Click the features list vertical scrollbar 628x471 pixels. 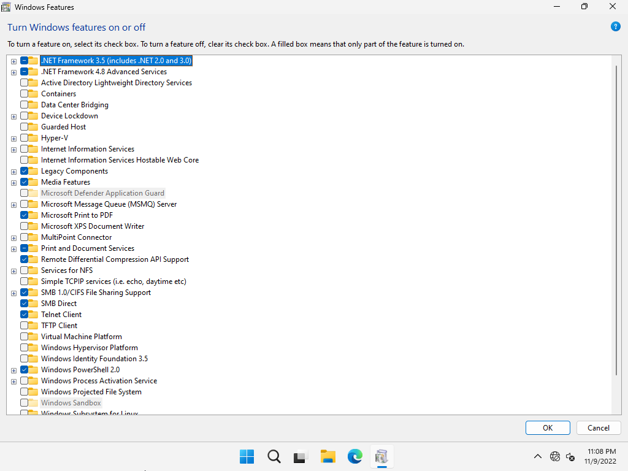click(x=616, y=221)
